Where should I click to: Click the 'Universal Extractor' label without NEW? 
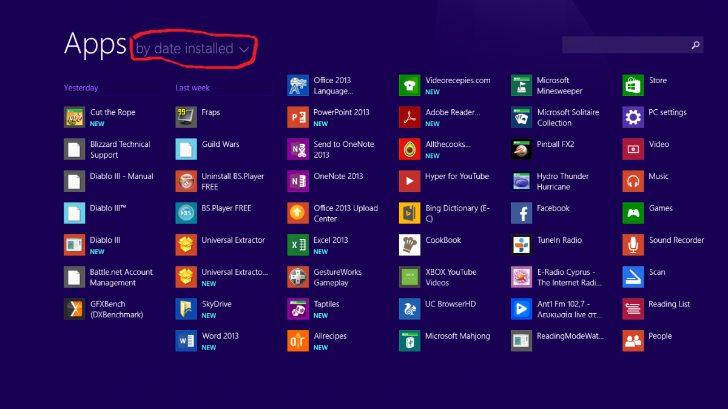point(233,240)
